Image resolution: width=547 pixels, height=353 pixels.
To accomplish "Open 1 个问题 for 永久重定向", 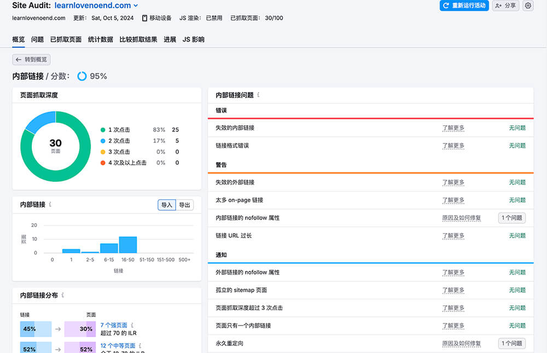I will coord(512,344).
